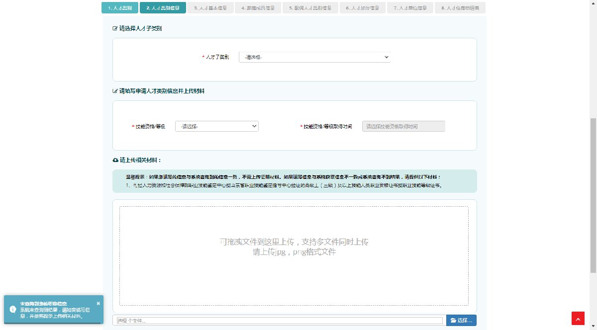Click the blue 选择 file browse button
Image resolution: width=597 pixels, height=330 pixels.
click(x=461, y=321)
